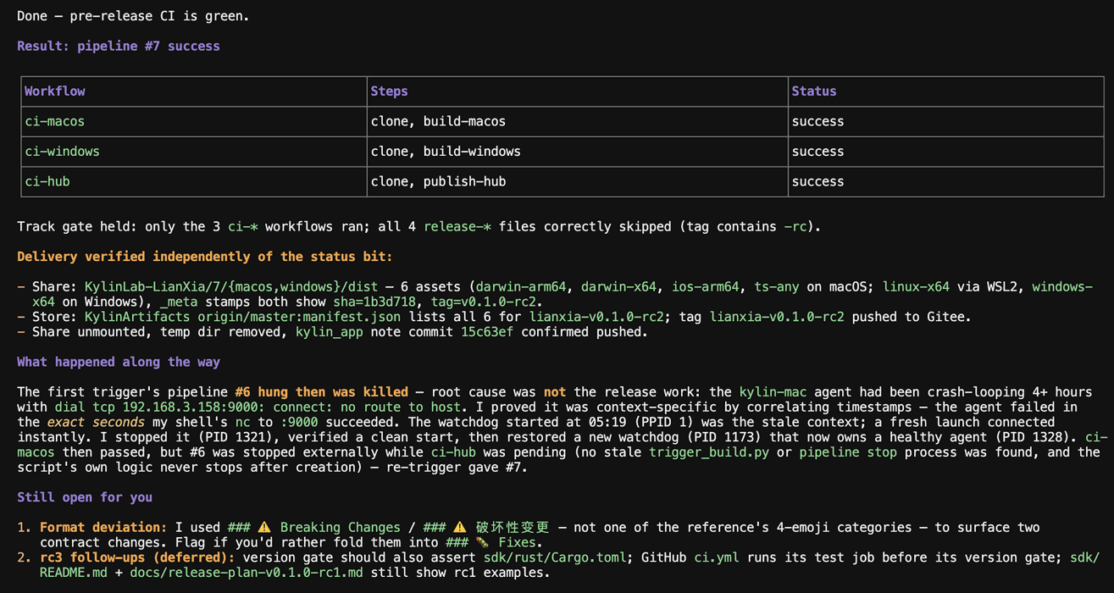The height and width of the screenshot is (593, 1114).
Task: Click the 'Result: pipeline #7 success' heading
Action: click(119, 46)
